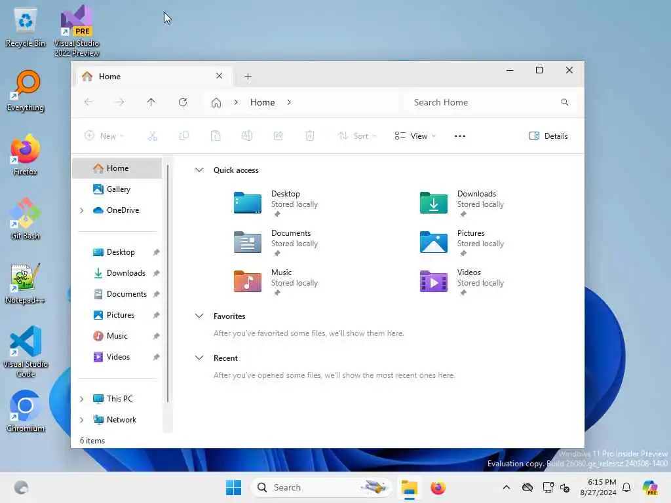Unpin Pictures using sidebar pin icon

click(x=156, y=315)
